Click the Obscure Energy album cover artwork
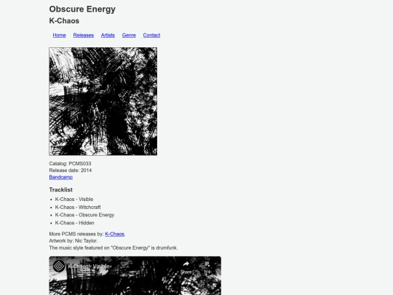The width and height of the screenshot is (393, 295). click(103, 101)
